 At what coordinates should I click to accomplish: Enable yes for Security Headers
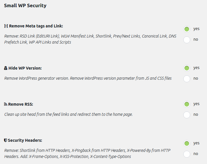187,143
